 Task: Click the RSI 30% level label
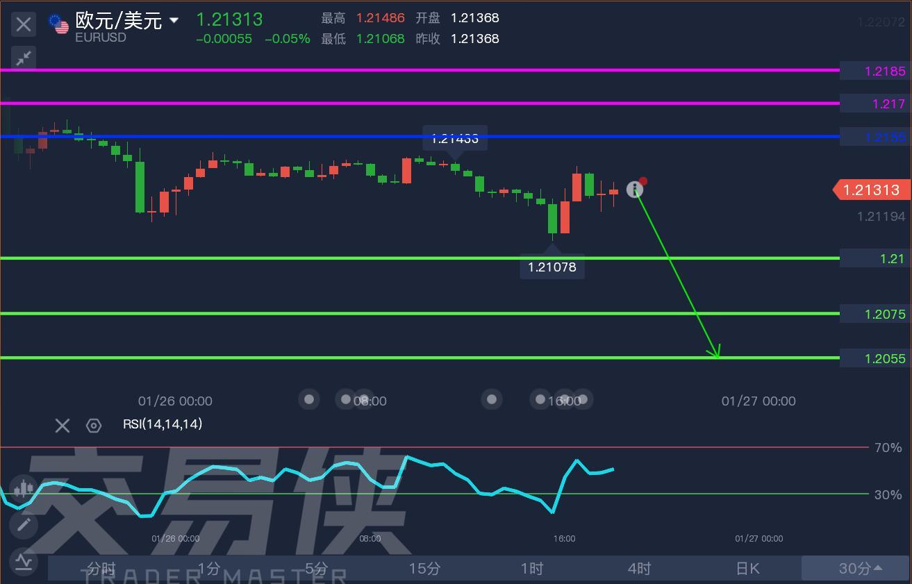(x=887, y=495)
